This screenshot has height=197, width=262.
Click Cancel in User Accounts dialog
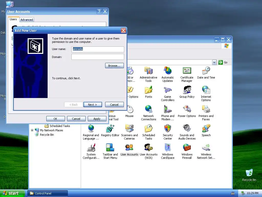[x=76, y=119]
